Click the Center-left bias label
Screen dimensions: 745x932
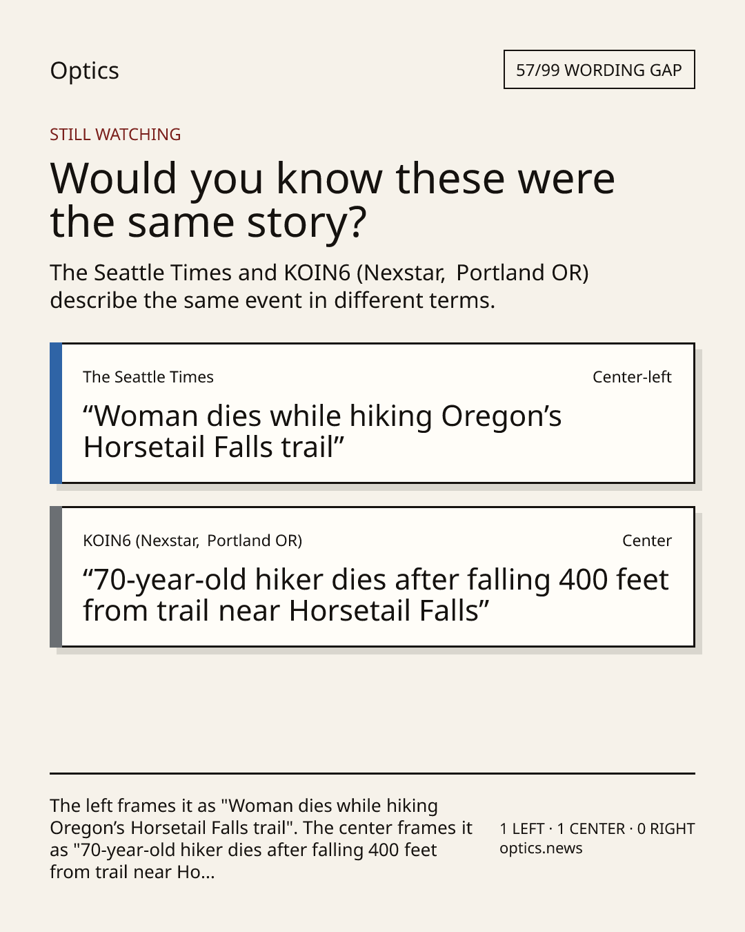[632, 377]
